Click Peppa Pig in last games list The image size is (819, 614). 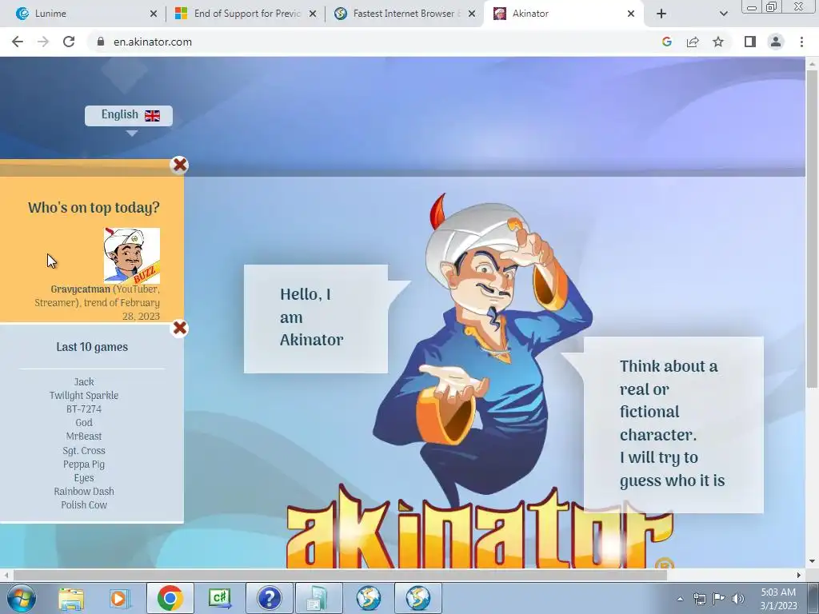83,464
